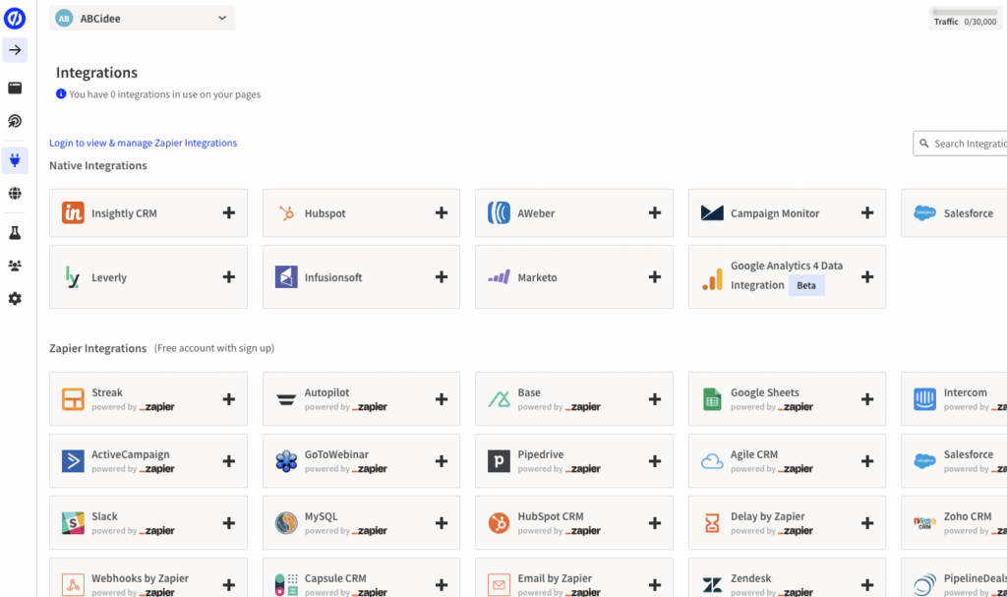
Task: Click the Slack logo
Action: 73,523
